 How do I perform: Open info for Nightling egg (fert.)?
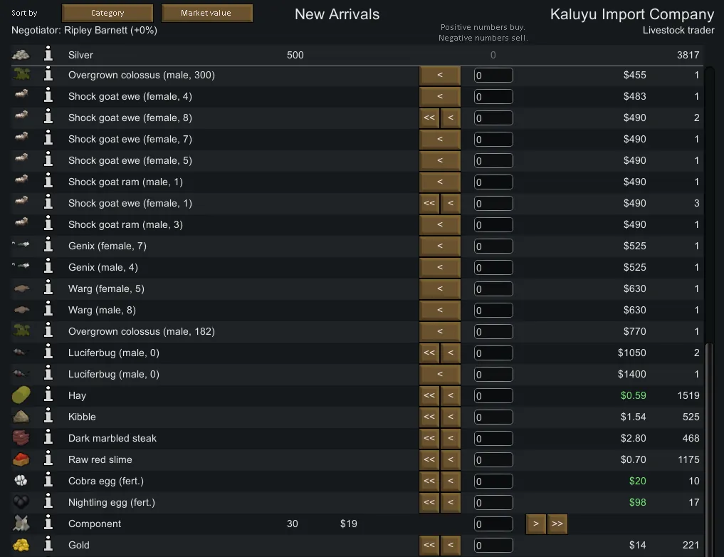pyautogui.click(x=48, y=502)
